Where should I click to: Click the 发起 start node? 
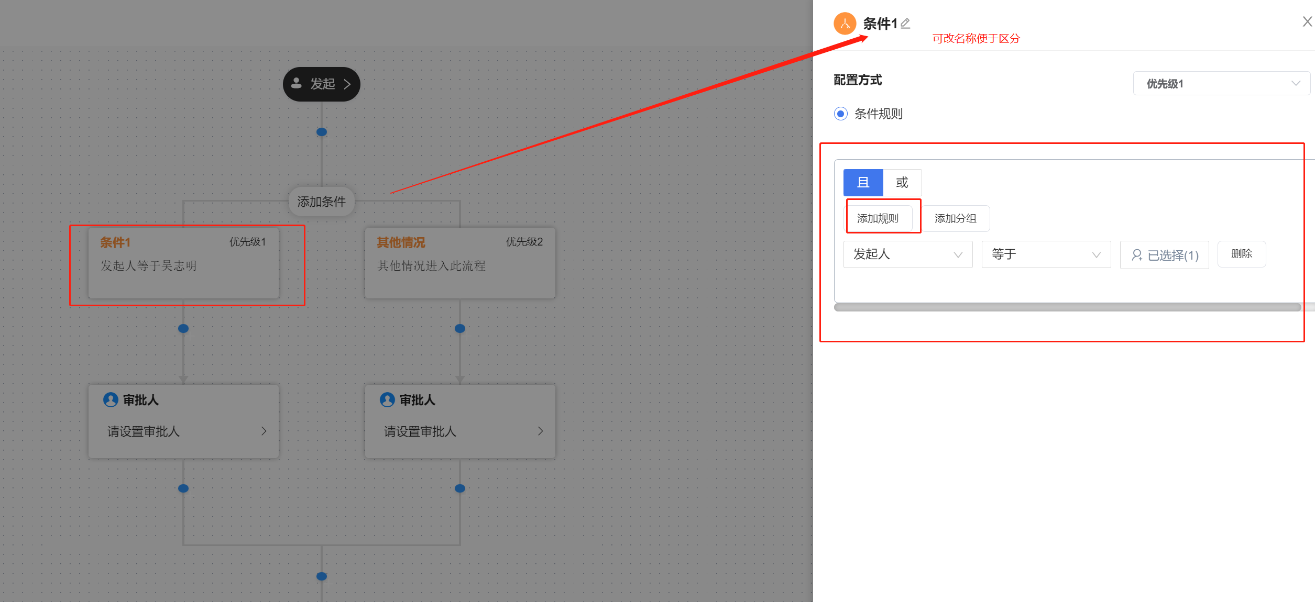point(322,84)
